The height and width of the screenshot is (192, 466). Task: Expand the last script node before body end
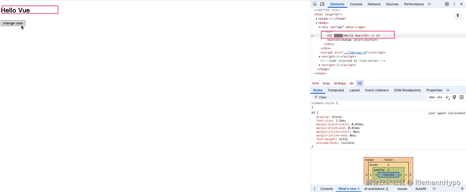[320, 65]
